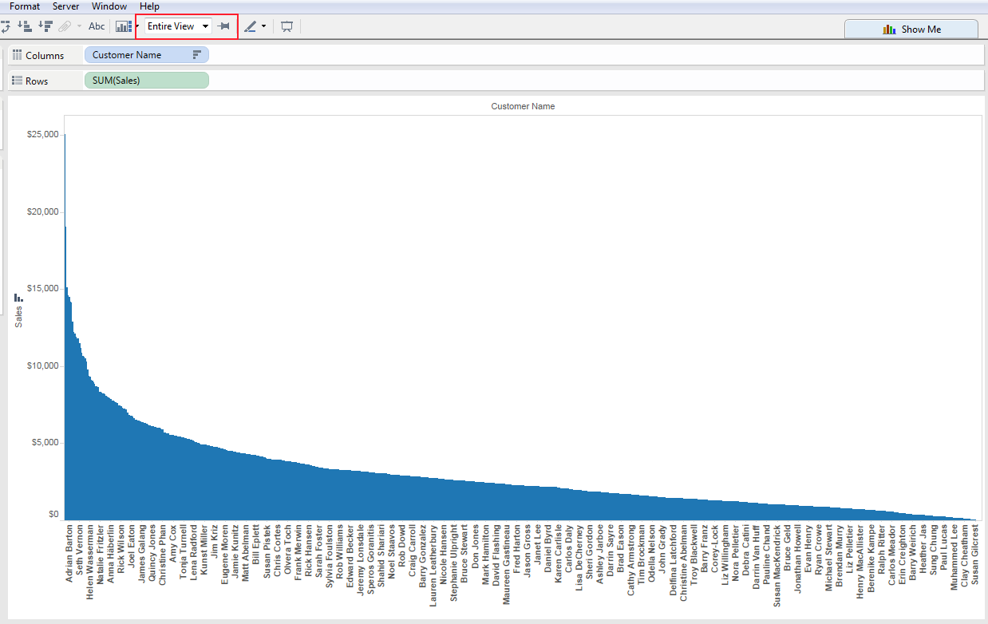
Task: Click the $15,000 axis label
Action: (x=43, y=289)
